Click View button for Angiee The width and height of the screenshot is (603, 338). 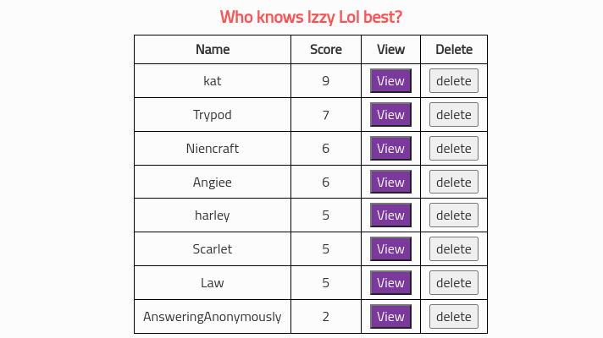tap(390, 183)
